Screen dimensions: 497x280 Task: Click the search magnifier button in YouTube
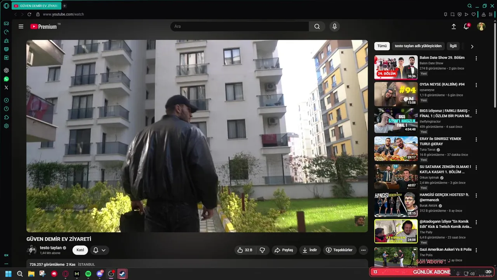pos(317,26)
